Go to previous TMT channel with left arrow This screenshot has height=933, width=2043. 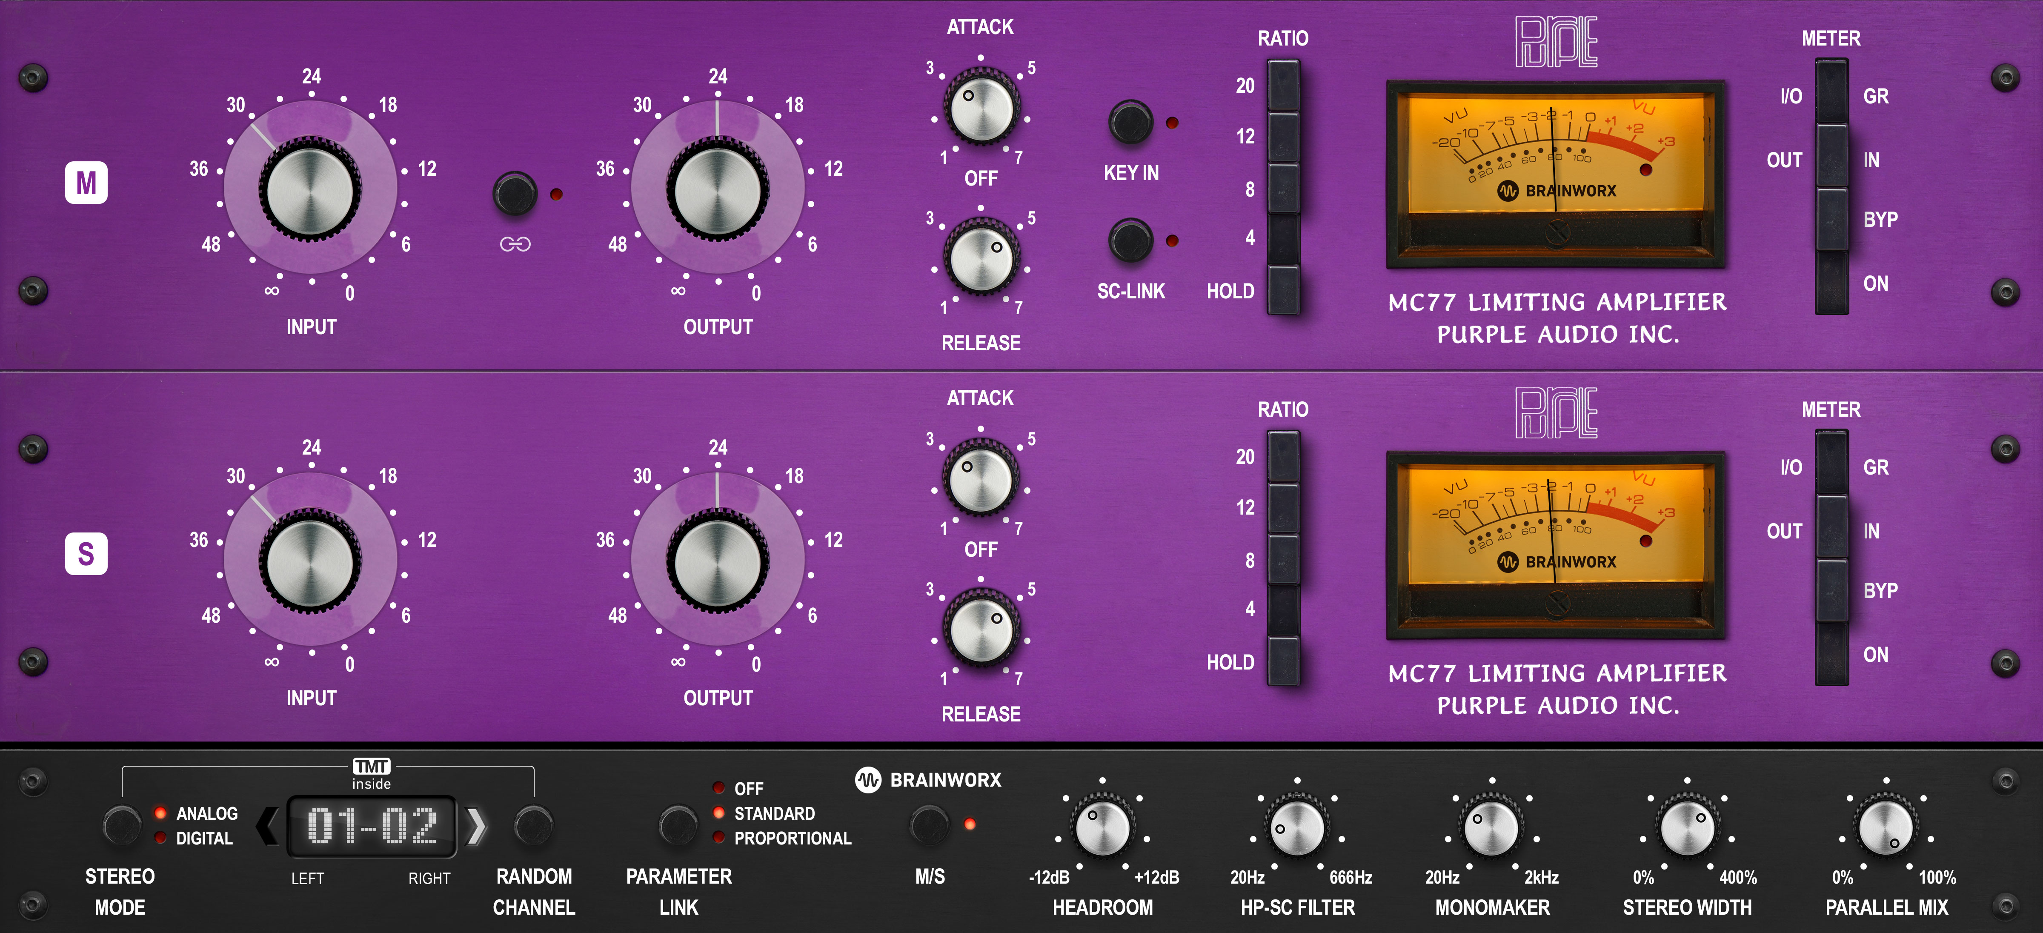click(x=267, y=826)
